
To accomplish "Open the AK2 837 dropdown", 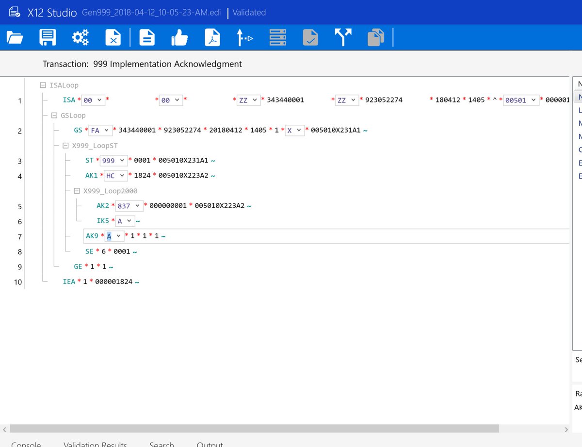I will [x=129, y=206].
